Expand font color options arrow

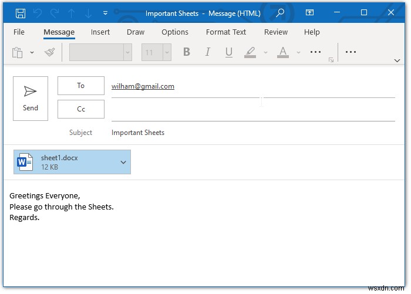[298, 52]
